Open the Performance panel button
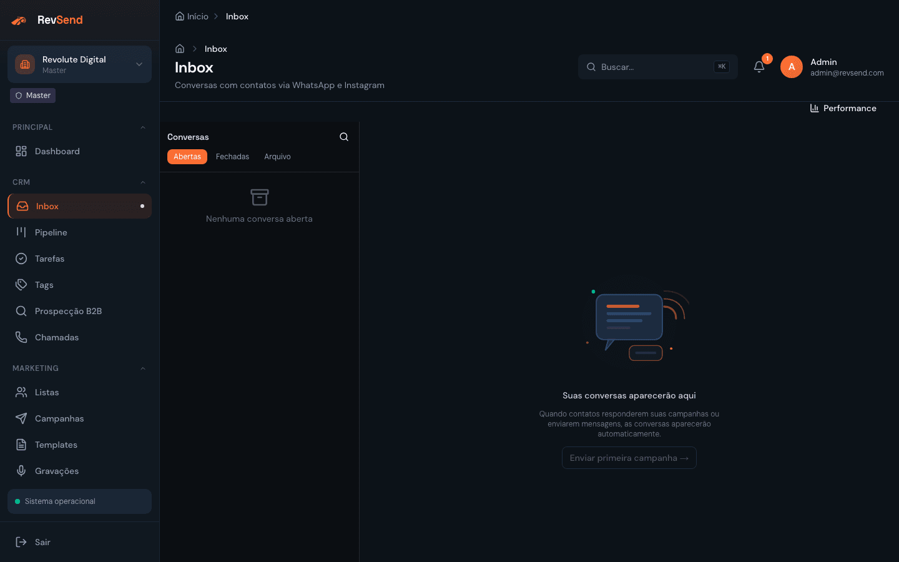 point(843,108)
